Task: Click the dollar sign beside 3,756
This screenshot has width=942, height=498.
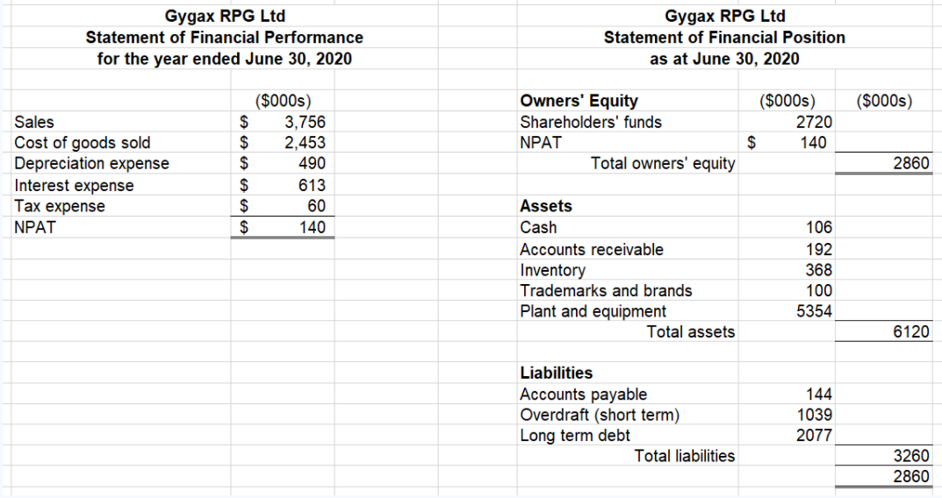Action: (x=244, y=122)
